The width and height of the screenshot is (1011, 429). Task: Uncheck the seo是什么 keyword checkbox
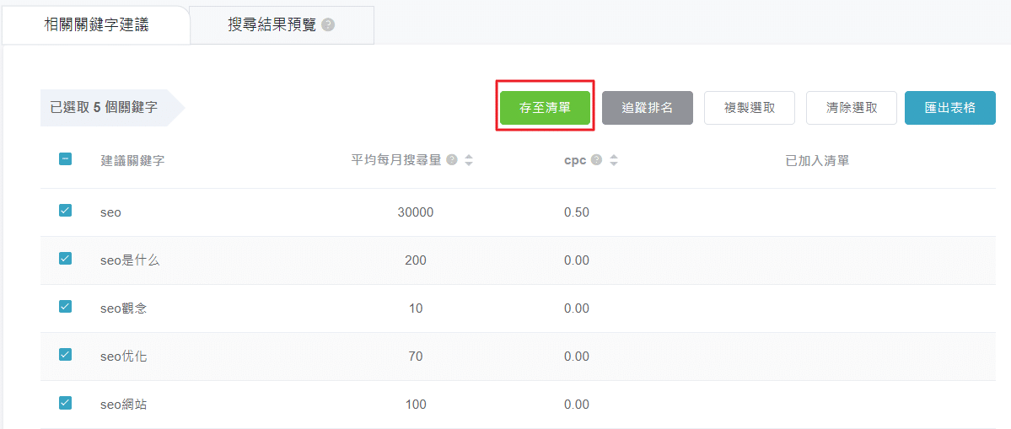click(x=65, y=259)
